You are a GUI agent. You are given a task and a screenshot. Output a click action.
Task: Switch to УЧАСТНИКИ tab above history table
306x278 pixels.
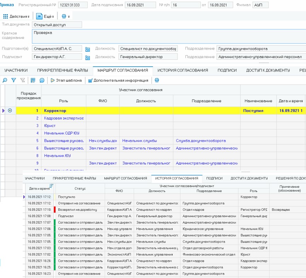pos(35,178)
